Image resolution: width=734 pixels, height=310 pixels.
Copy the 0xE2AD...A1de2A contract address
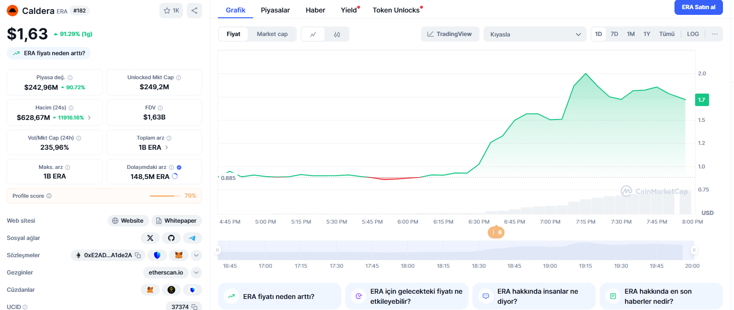(x=138, y=255)
